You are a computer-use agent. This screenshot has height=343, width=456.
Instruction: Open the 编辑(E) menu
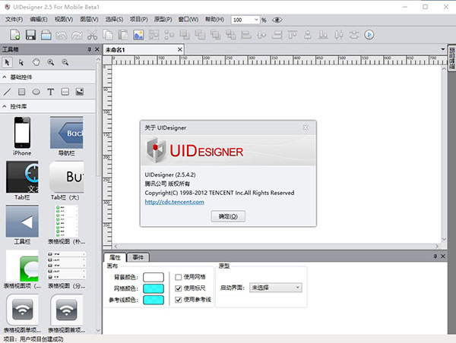pos(39,20)
